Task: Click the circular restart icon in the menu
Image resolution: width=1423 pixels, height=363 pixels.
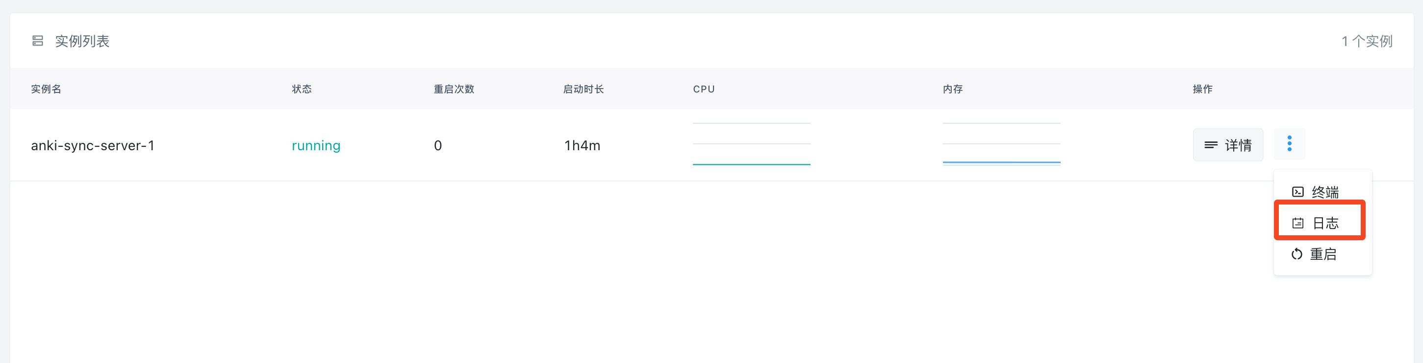Action: (1296, 254)
